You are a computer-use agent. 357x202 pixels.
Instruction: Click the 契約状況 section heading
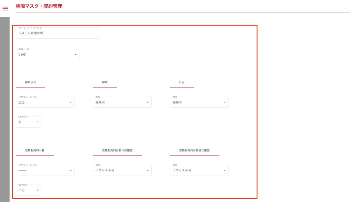[30, 82]
